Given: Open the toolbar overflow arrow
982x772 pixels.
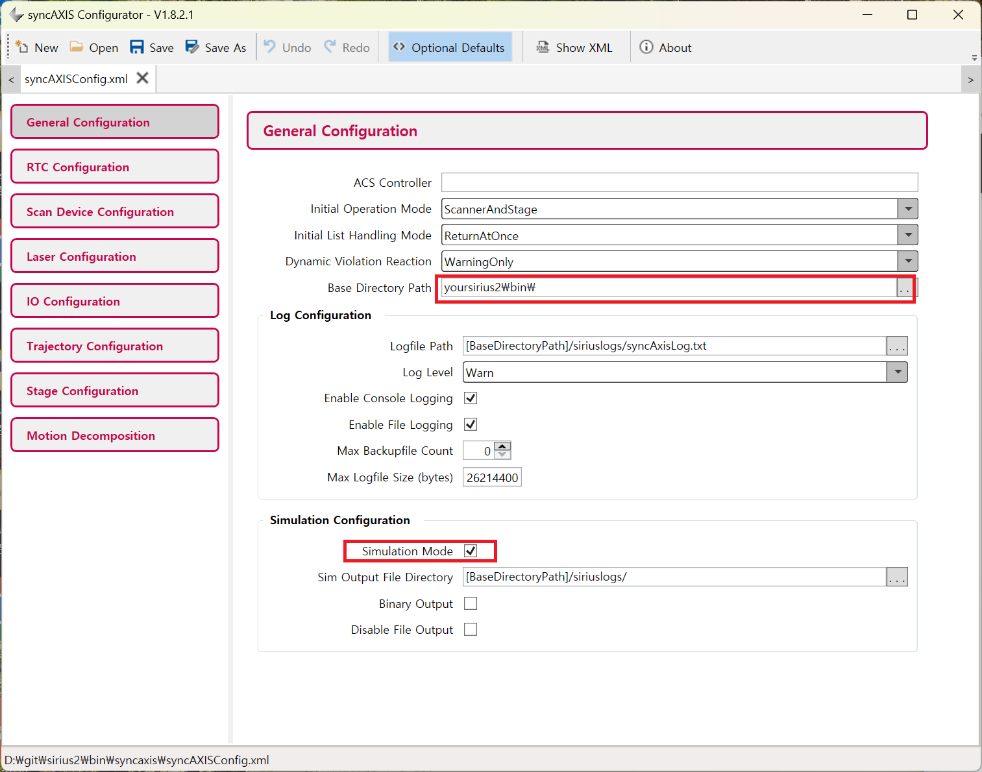Looking at the screenshot, I should [974, 58].
